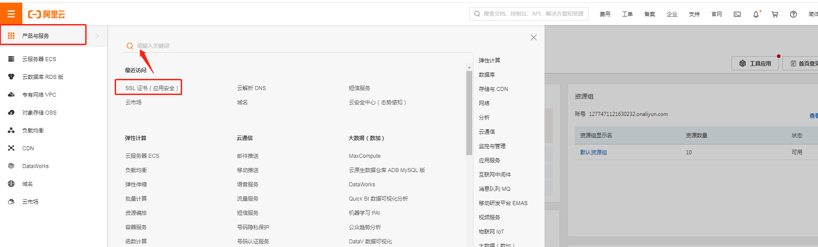This screenshot has height=247, width=818.
Task: Open 备案 in top navigation
Action: point(650,14)
